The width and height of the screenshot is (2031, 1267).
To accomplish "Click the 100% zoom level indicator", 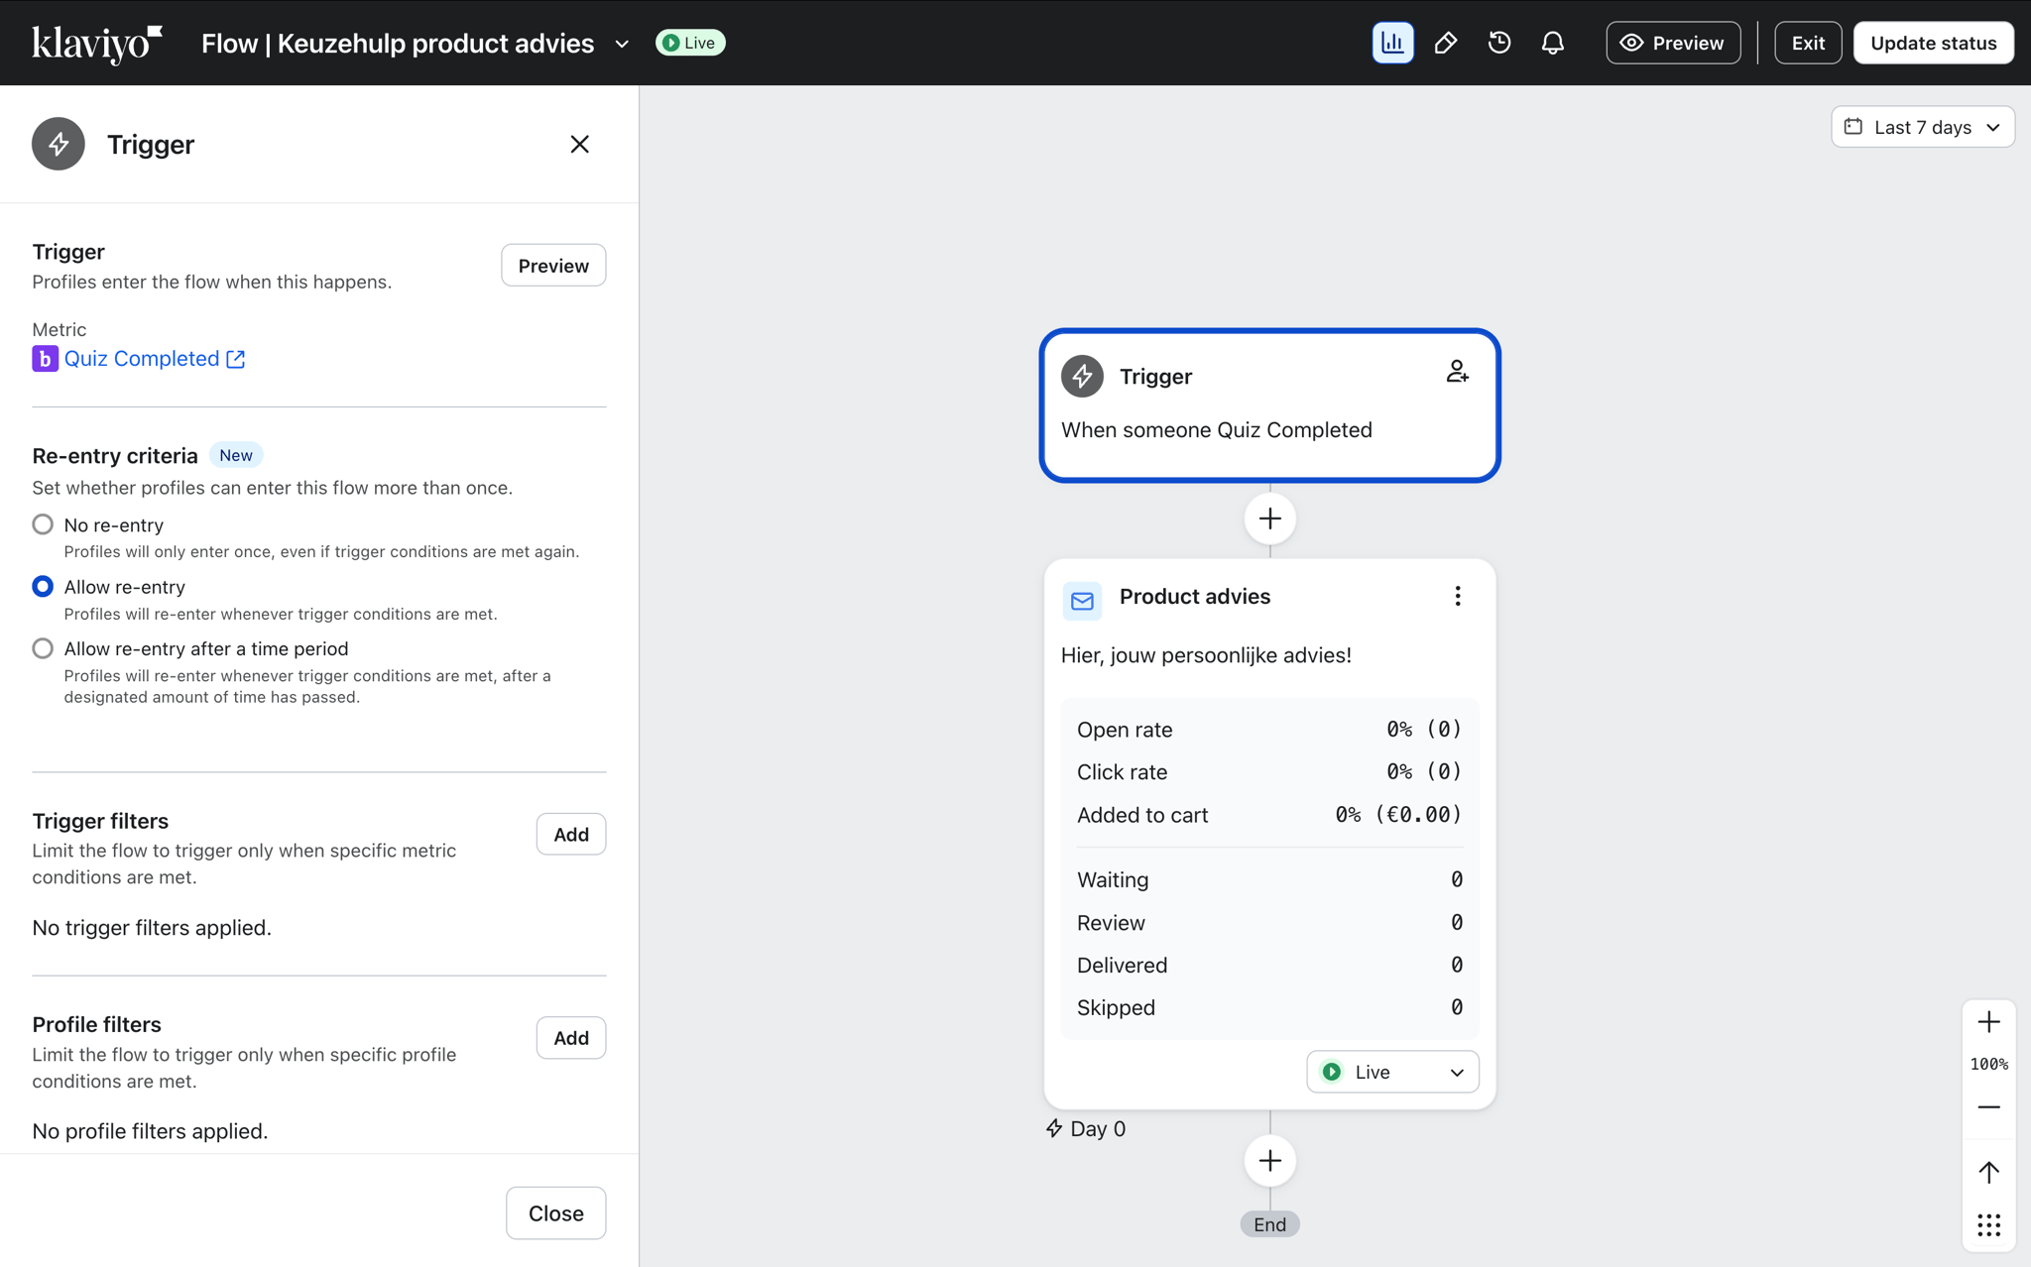I will tap(1989, 1064).
